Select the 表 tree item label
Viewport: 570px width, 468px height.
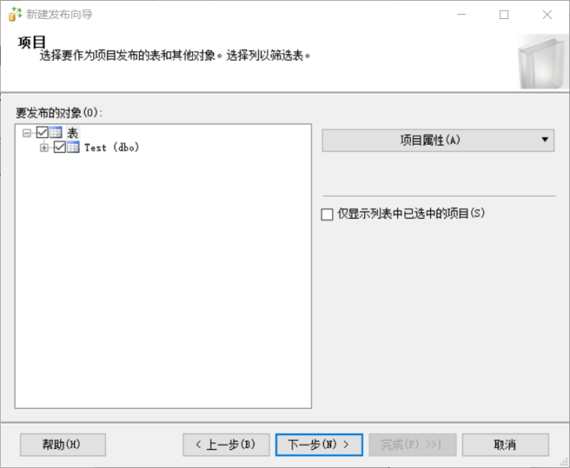coord(72,133)
